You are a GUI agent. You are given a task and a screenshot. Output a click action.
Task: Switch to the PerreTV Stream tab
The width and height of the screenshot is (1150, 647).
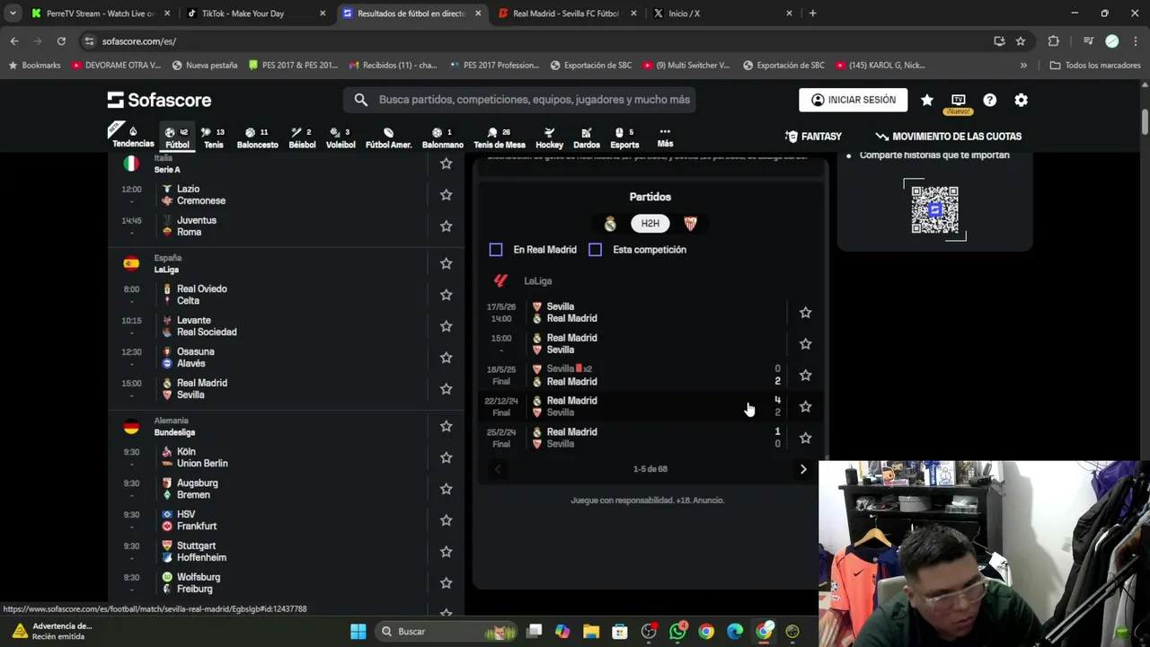click(x=99, y=13)
